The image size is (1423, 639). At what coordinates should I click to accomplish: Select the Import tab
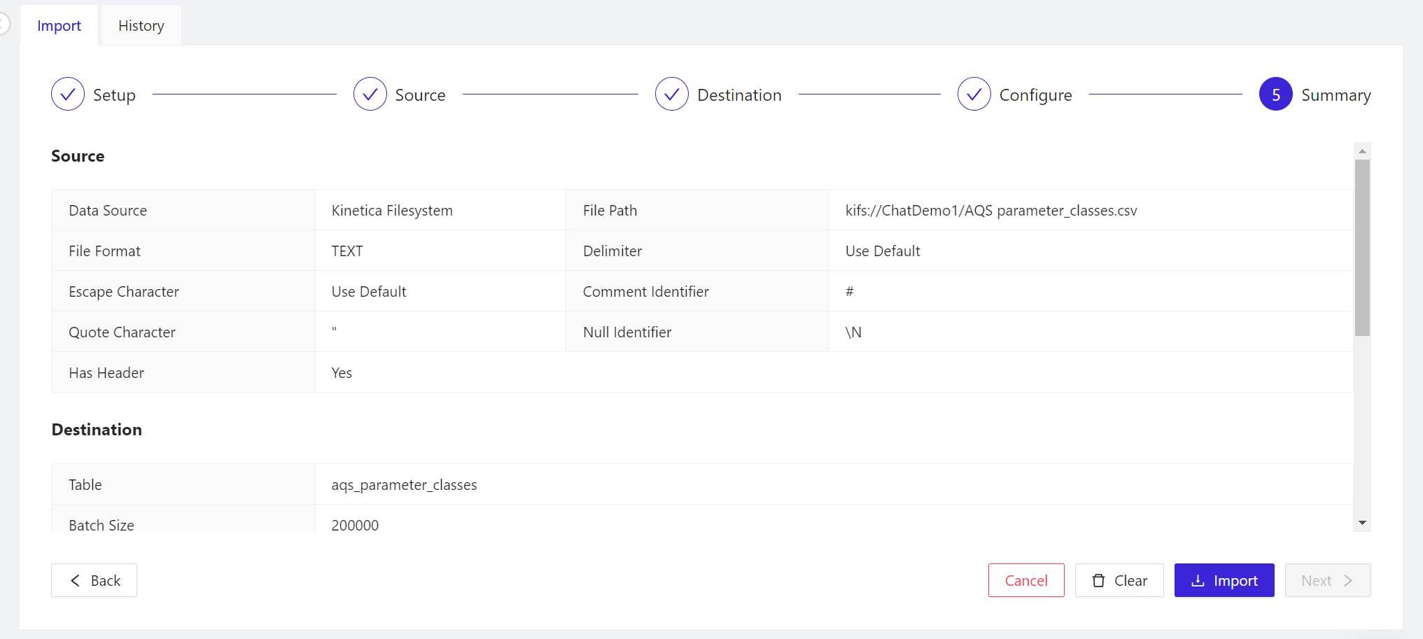(x=59, y=26)
